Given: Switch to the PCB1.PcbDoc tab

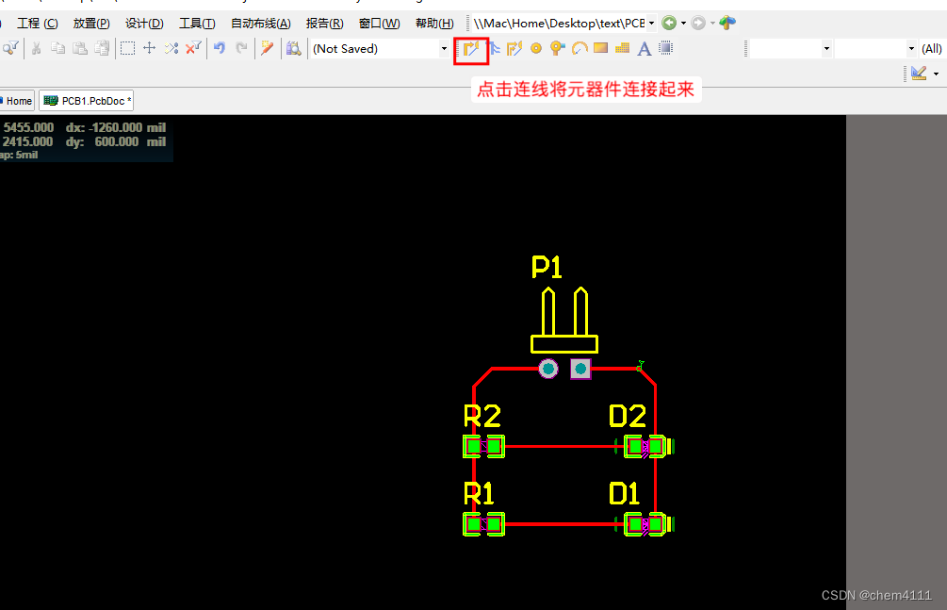Looking at the screenshot, I should (x=87, y=101).
